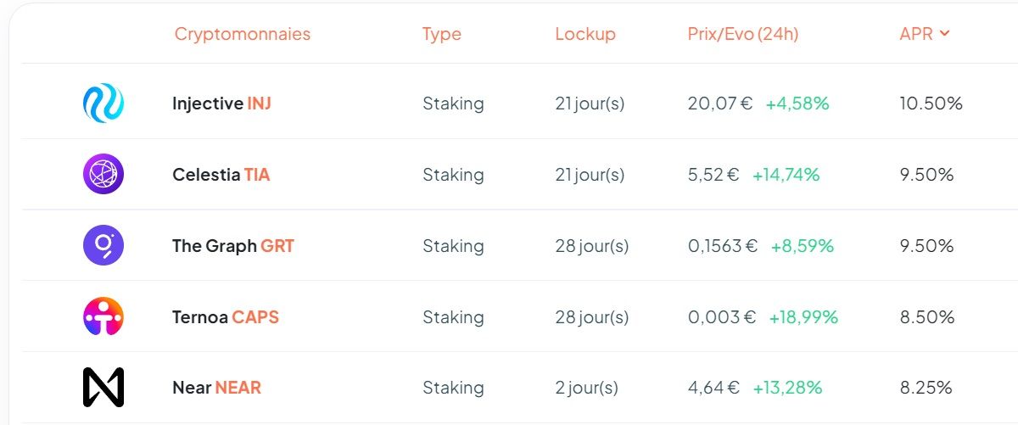Open the Celestia TIA staking row

click(221, 175)
